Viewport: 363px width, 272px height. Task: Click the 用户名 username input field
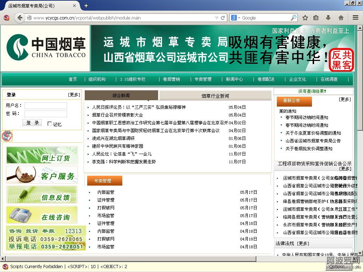coord(45,106)
